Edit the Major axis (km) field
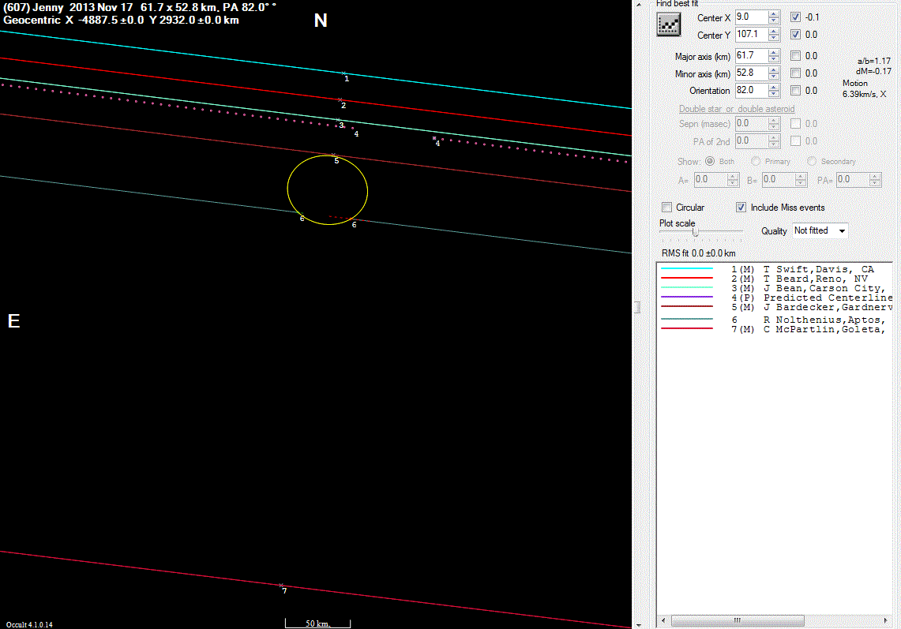Screen dimensions: 901x629 coord(751,56)
